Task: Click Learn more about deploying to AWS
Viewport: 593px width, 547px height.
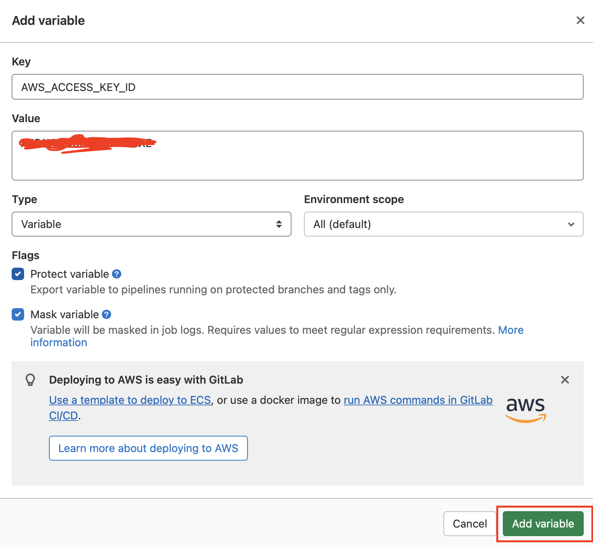Action: tap(148, 448)
